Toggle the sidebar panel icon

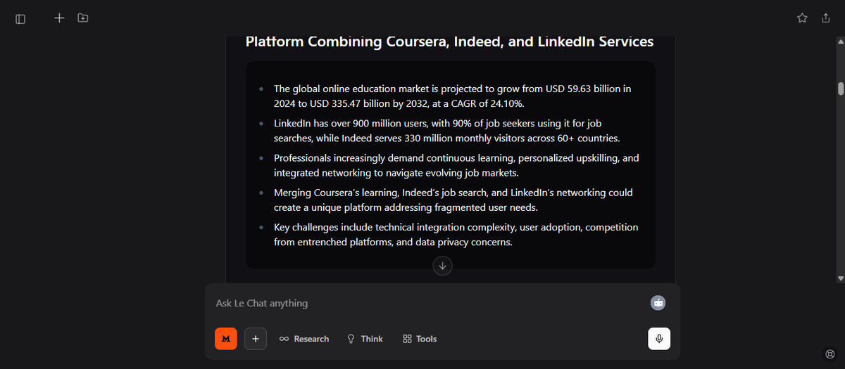pos(20,19)
